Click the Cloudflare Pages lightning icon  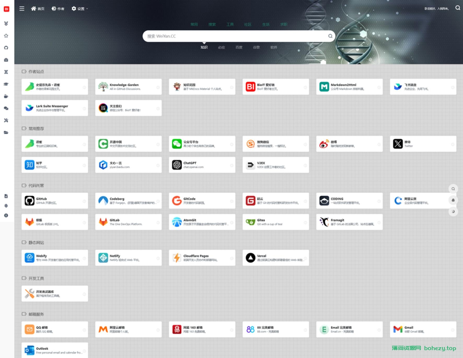(x=177, y=258)
